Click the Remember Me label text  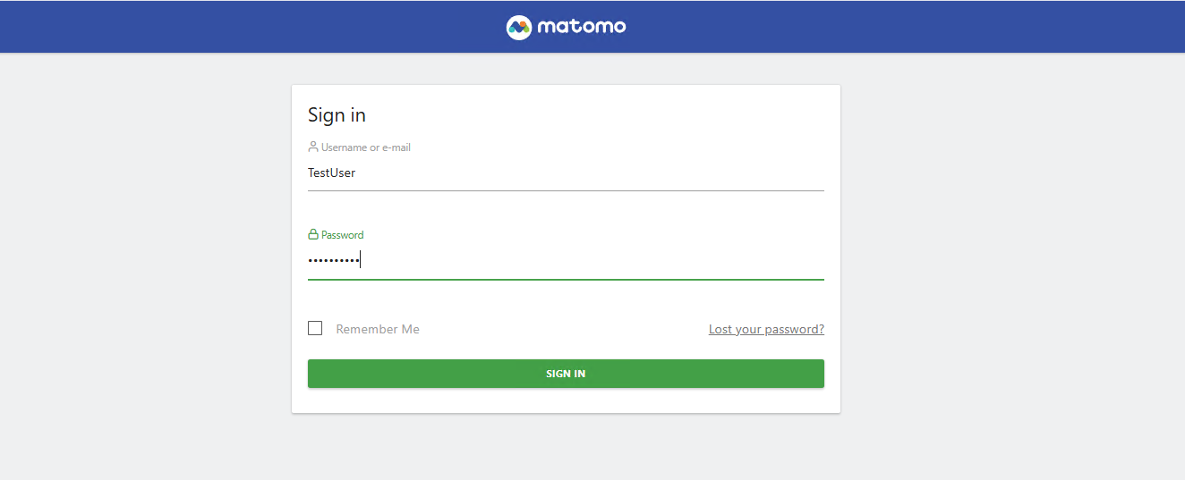(378, 329)
